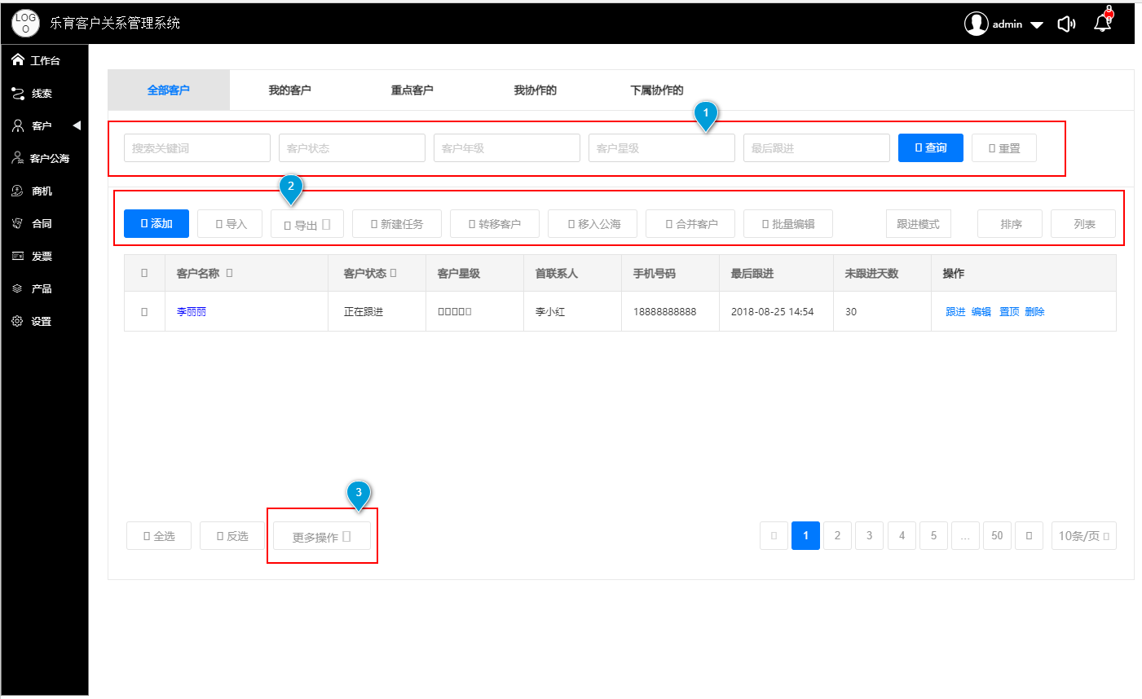Switch to the 重点客户 tab
Viewport: 1142px width, 699px height.
point(412,90)
